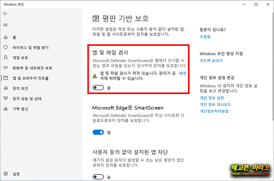Click the Microsoft Edge용 SmartScreen heading

coord(128,108)
